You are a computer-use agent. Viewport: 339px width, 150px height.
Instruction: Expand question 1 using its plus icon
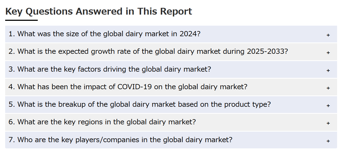click(x=328, y=35)
